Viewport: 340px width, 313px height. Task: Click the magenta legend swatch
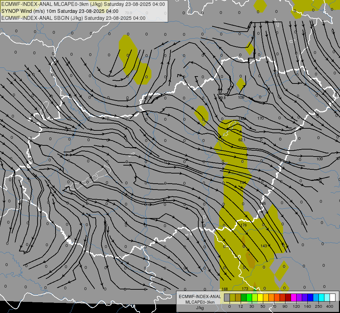pyautogui.click(x=293, y=297)
